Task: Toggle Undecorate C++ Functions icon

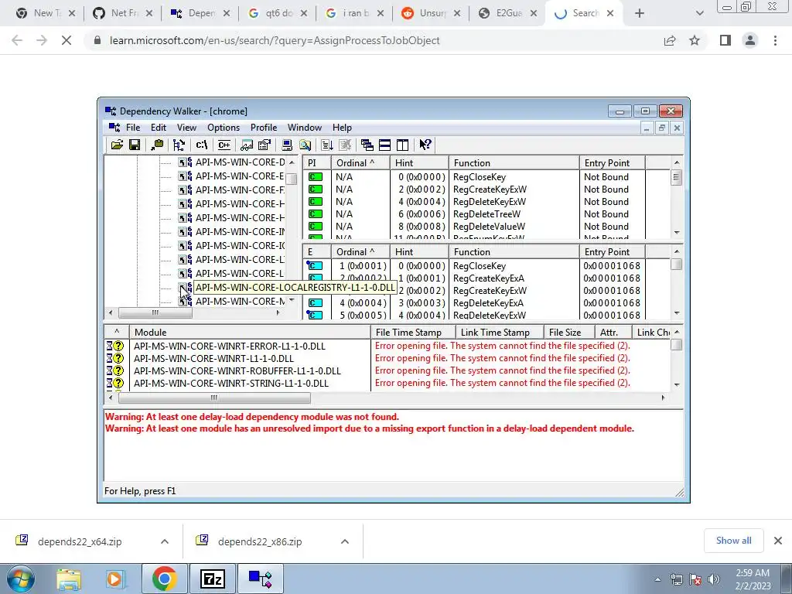Action: click(x=224, y=145)
